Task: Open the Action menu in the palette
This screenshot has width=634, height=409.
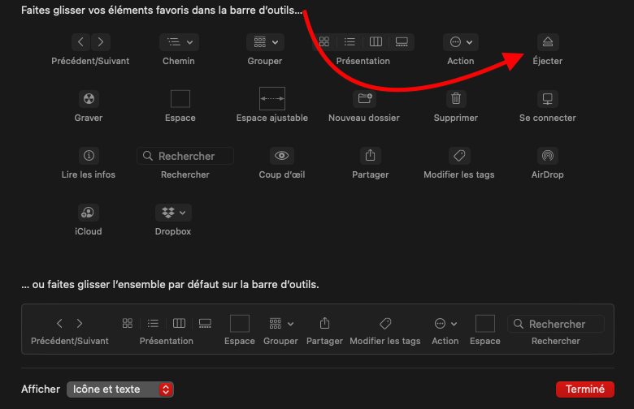Action: [x=460, y=42]
